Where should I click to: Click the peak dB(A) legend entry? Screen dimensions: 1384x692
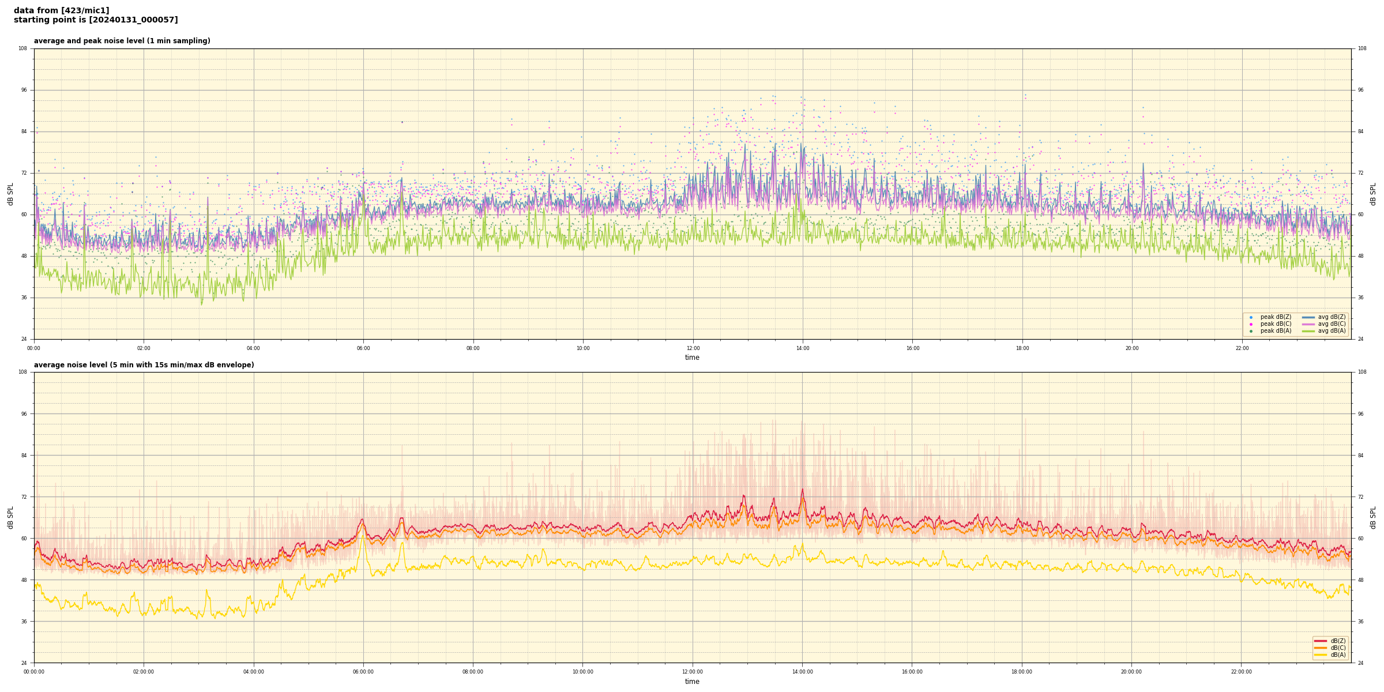1276,331
